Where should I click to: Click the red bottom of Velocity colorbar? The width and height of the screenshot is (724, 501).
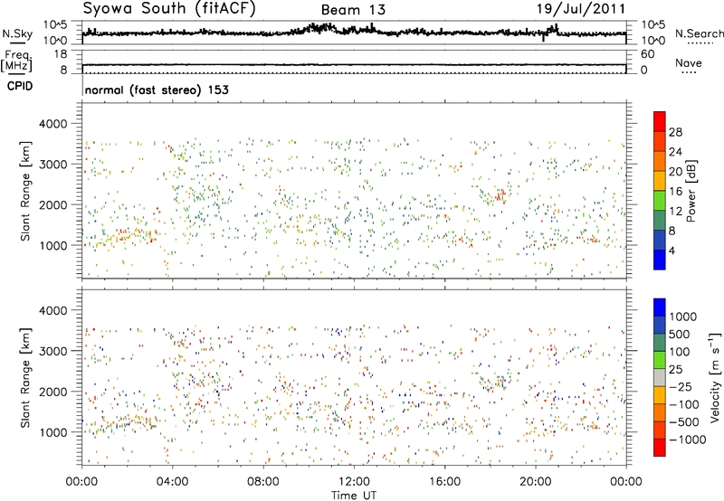[660, 448]
